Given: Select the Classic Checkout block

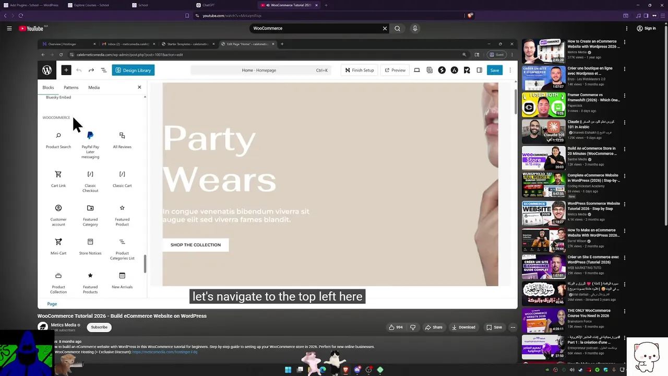Looking at the screenshot, I should point(90,181).
